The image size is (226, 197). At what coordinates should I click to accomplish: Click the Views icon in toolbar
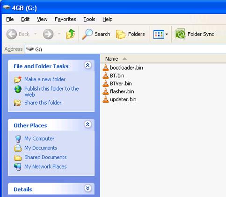pyautogui.click(x=159, y=34)
